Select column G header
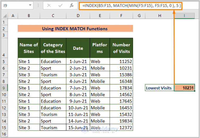The image size is (200, 138). click(x=139, y=16)
